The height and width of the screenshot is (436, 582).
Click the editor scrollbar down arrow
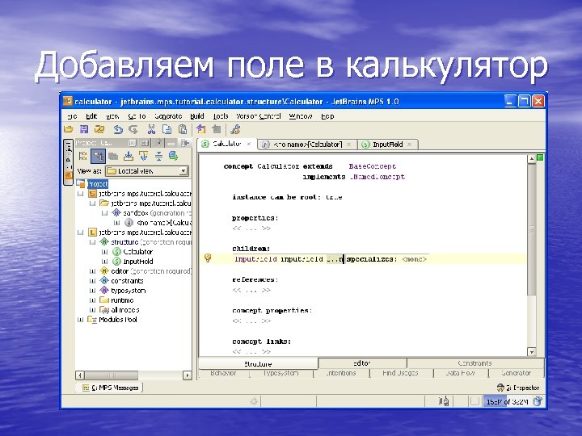pos(532,352)
